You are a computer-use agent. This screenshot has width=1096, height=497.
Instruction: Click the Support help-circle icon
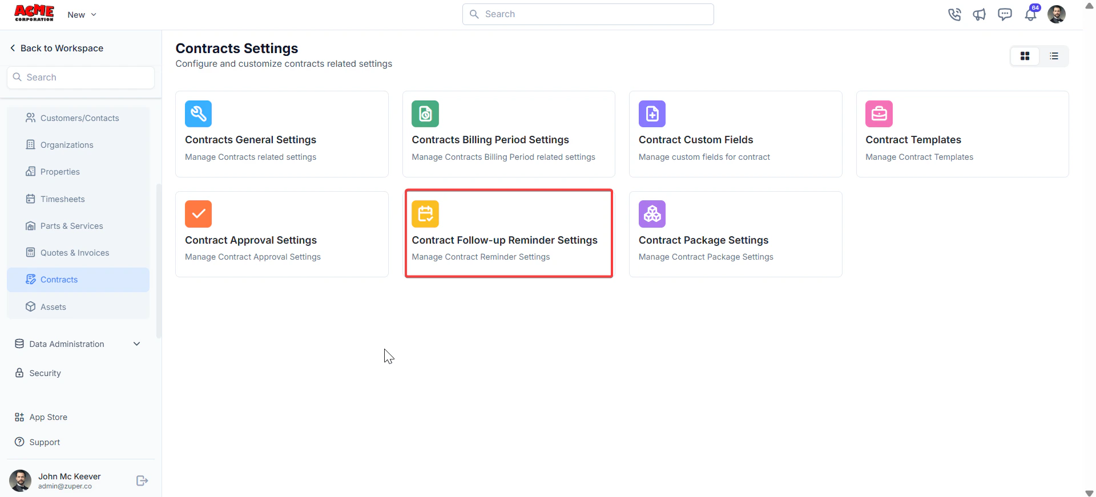pyautogui.click(x=19, y=442)
